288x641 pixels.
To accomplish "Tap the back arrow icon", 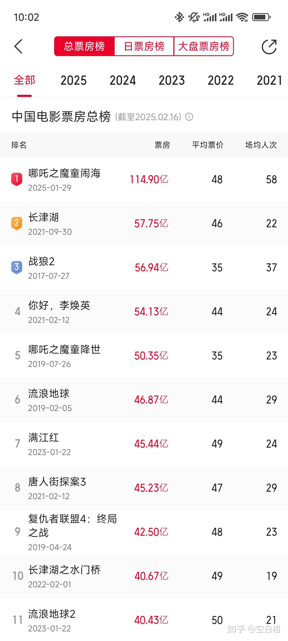I will click(x=18, y=46).
